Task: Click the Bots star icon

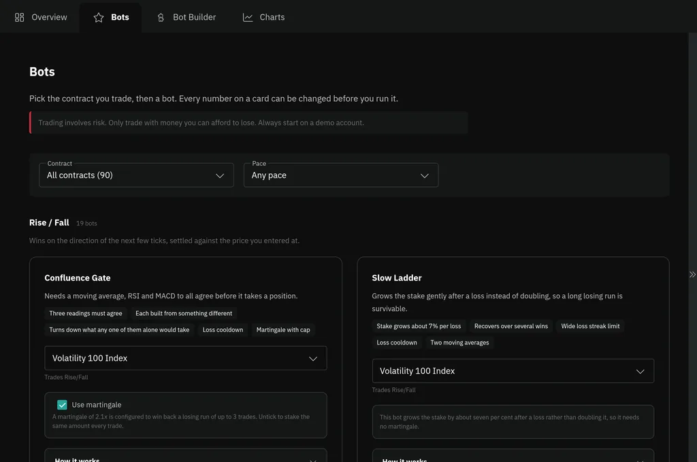Action: [x=99, y=17]
